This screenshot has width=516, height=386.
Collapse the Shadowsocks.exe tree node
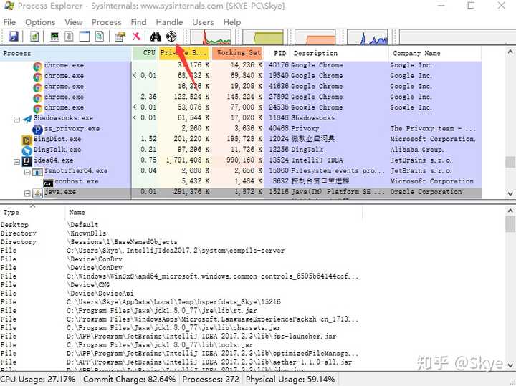16,120
